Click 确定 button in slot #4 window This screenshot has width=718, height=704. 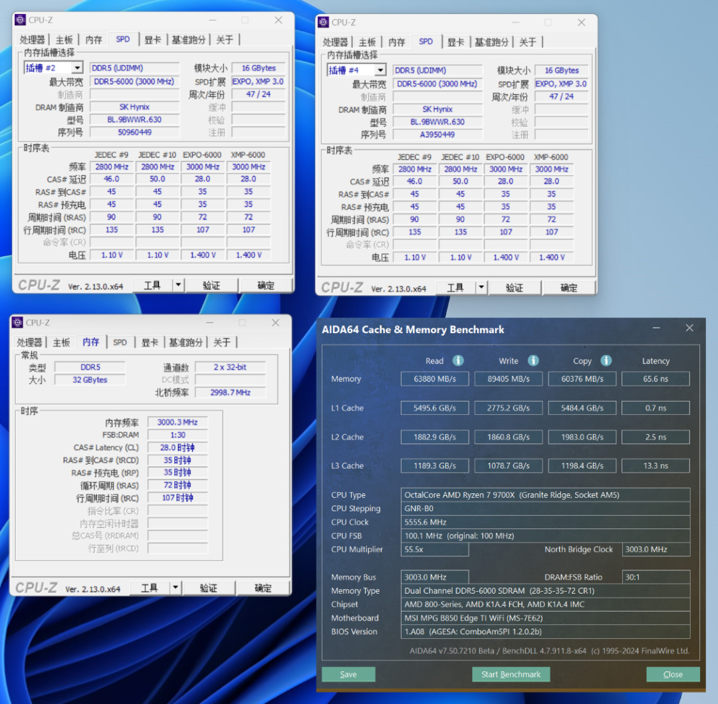pyautogui.click(x=568, y=287)
